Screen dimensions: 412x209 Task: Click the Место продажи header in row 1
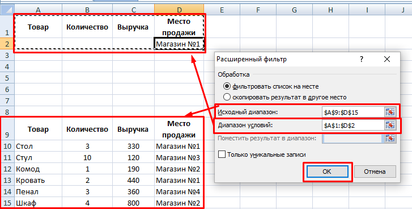(179, 27)
